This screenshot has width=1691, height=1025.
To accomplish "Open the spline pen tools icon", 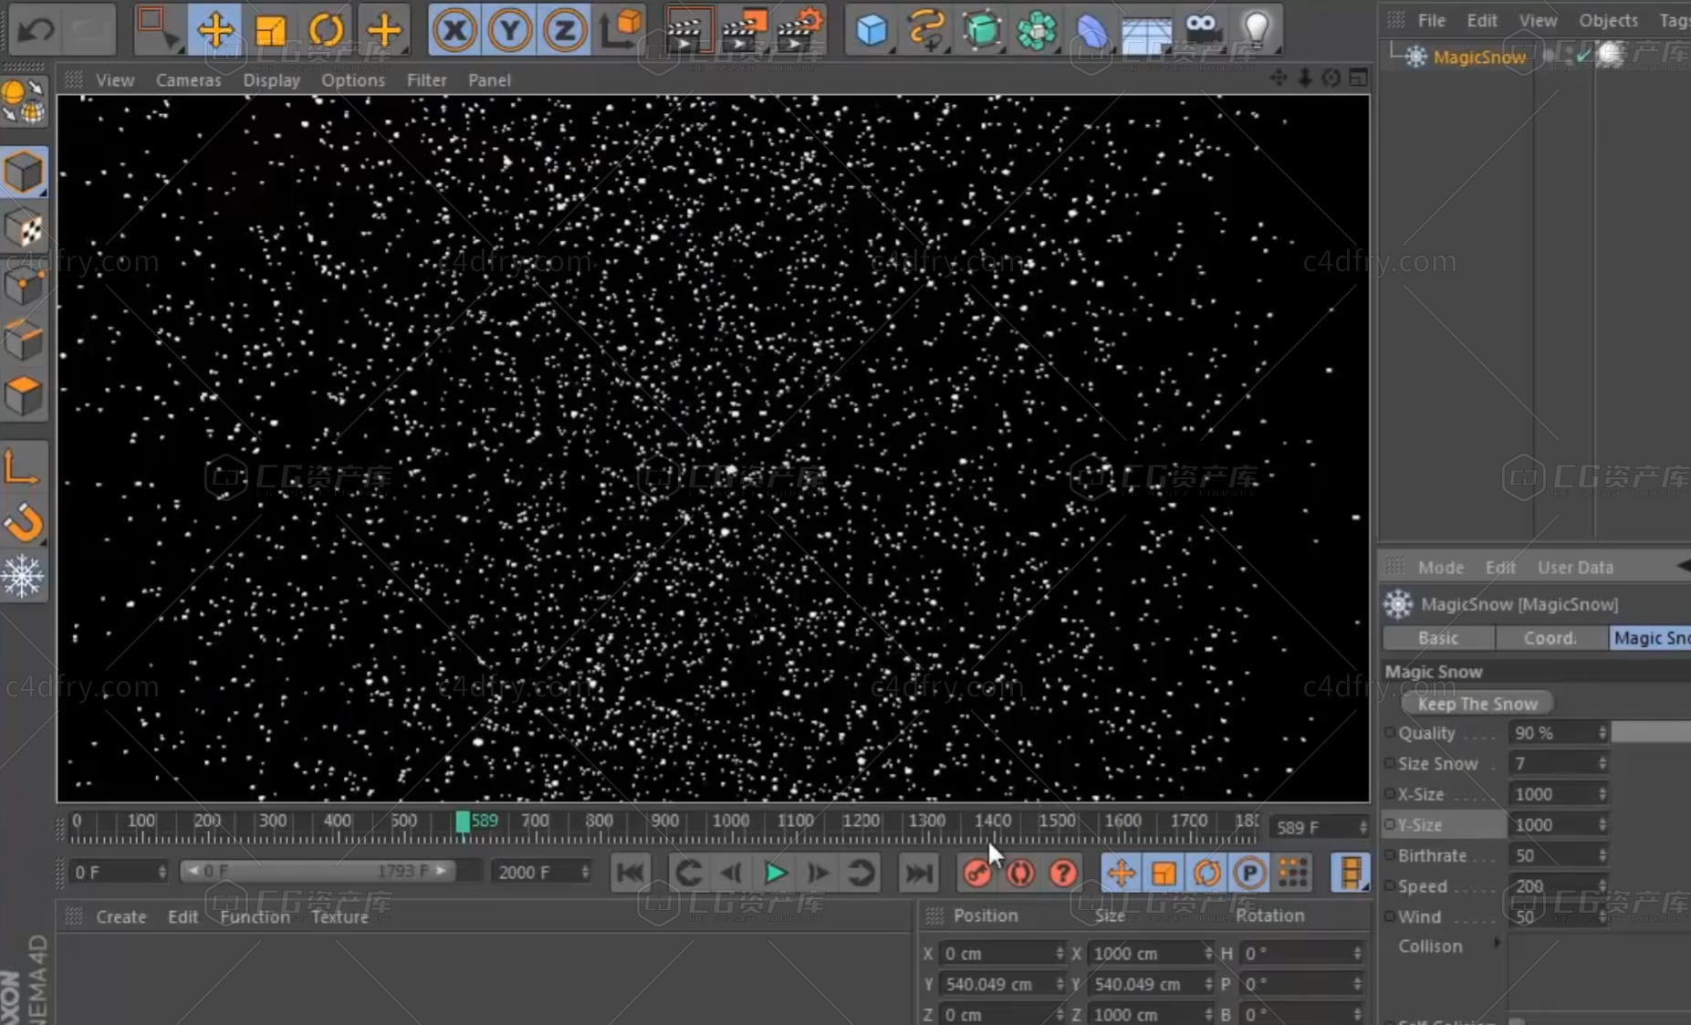I will point(927,30).
